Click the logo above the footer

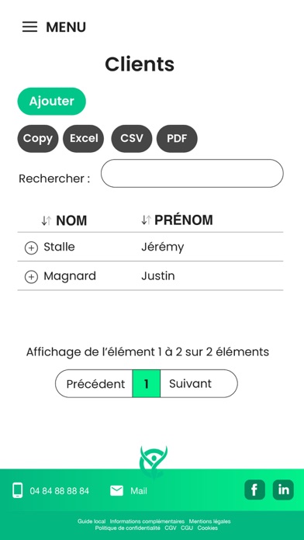[154, 462]
